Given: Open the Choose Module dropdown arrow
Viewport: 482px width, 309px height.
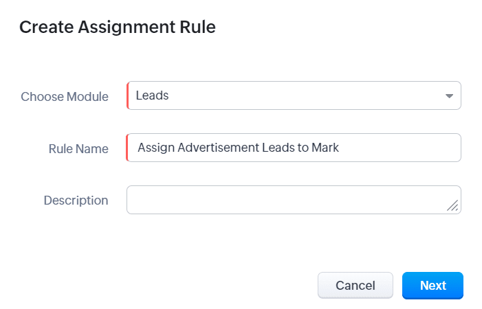Looking at the screenshot, I should tap(449, 96).
